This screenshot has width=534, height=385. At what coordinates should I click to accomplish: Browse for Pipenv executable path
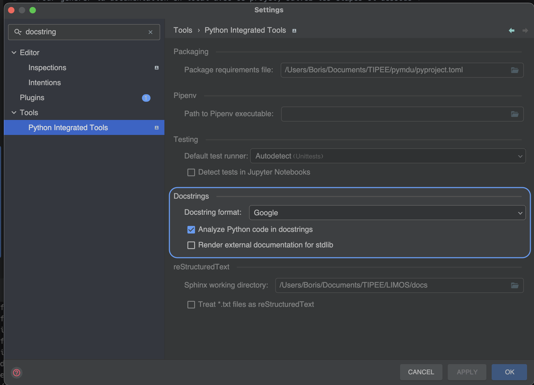[514, 114]
